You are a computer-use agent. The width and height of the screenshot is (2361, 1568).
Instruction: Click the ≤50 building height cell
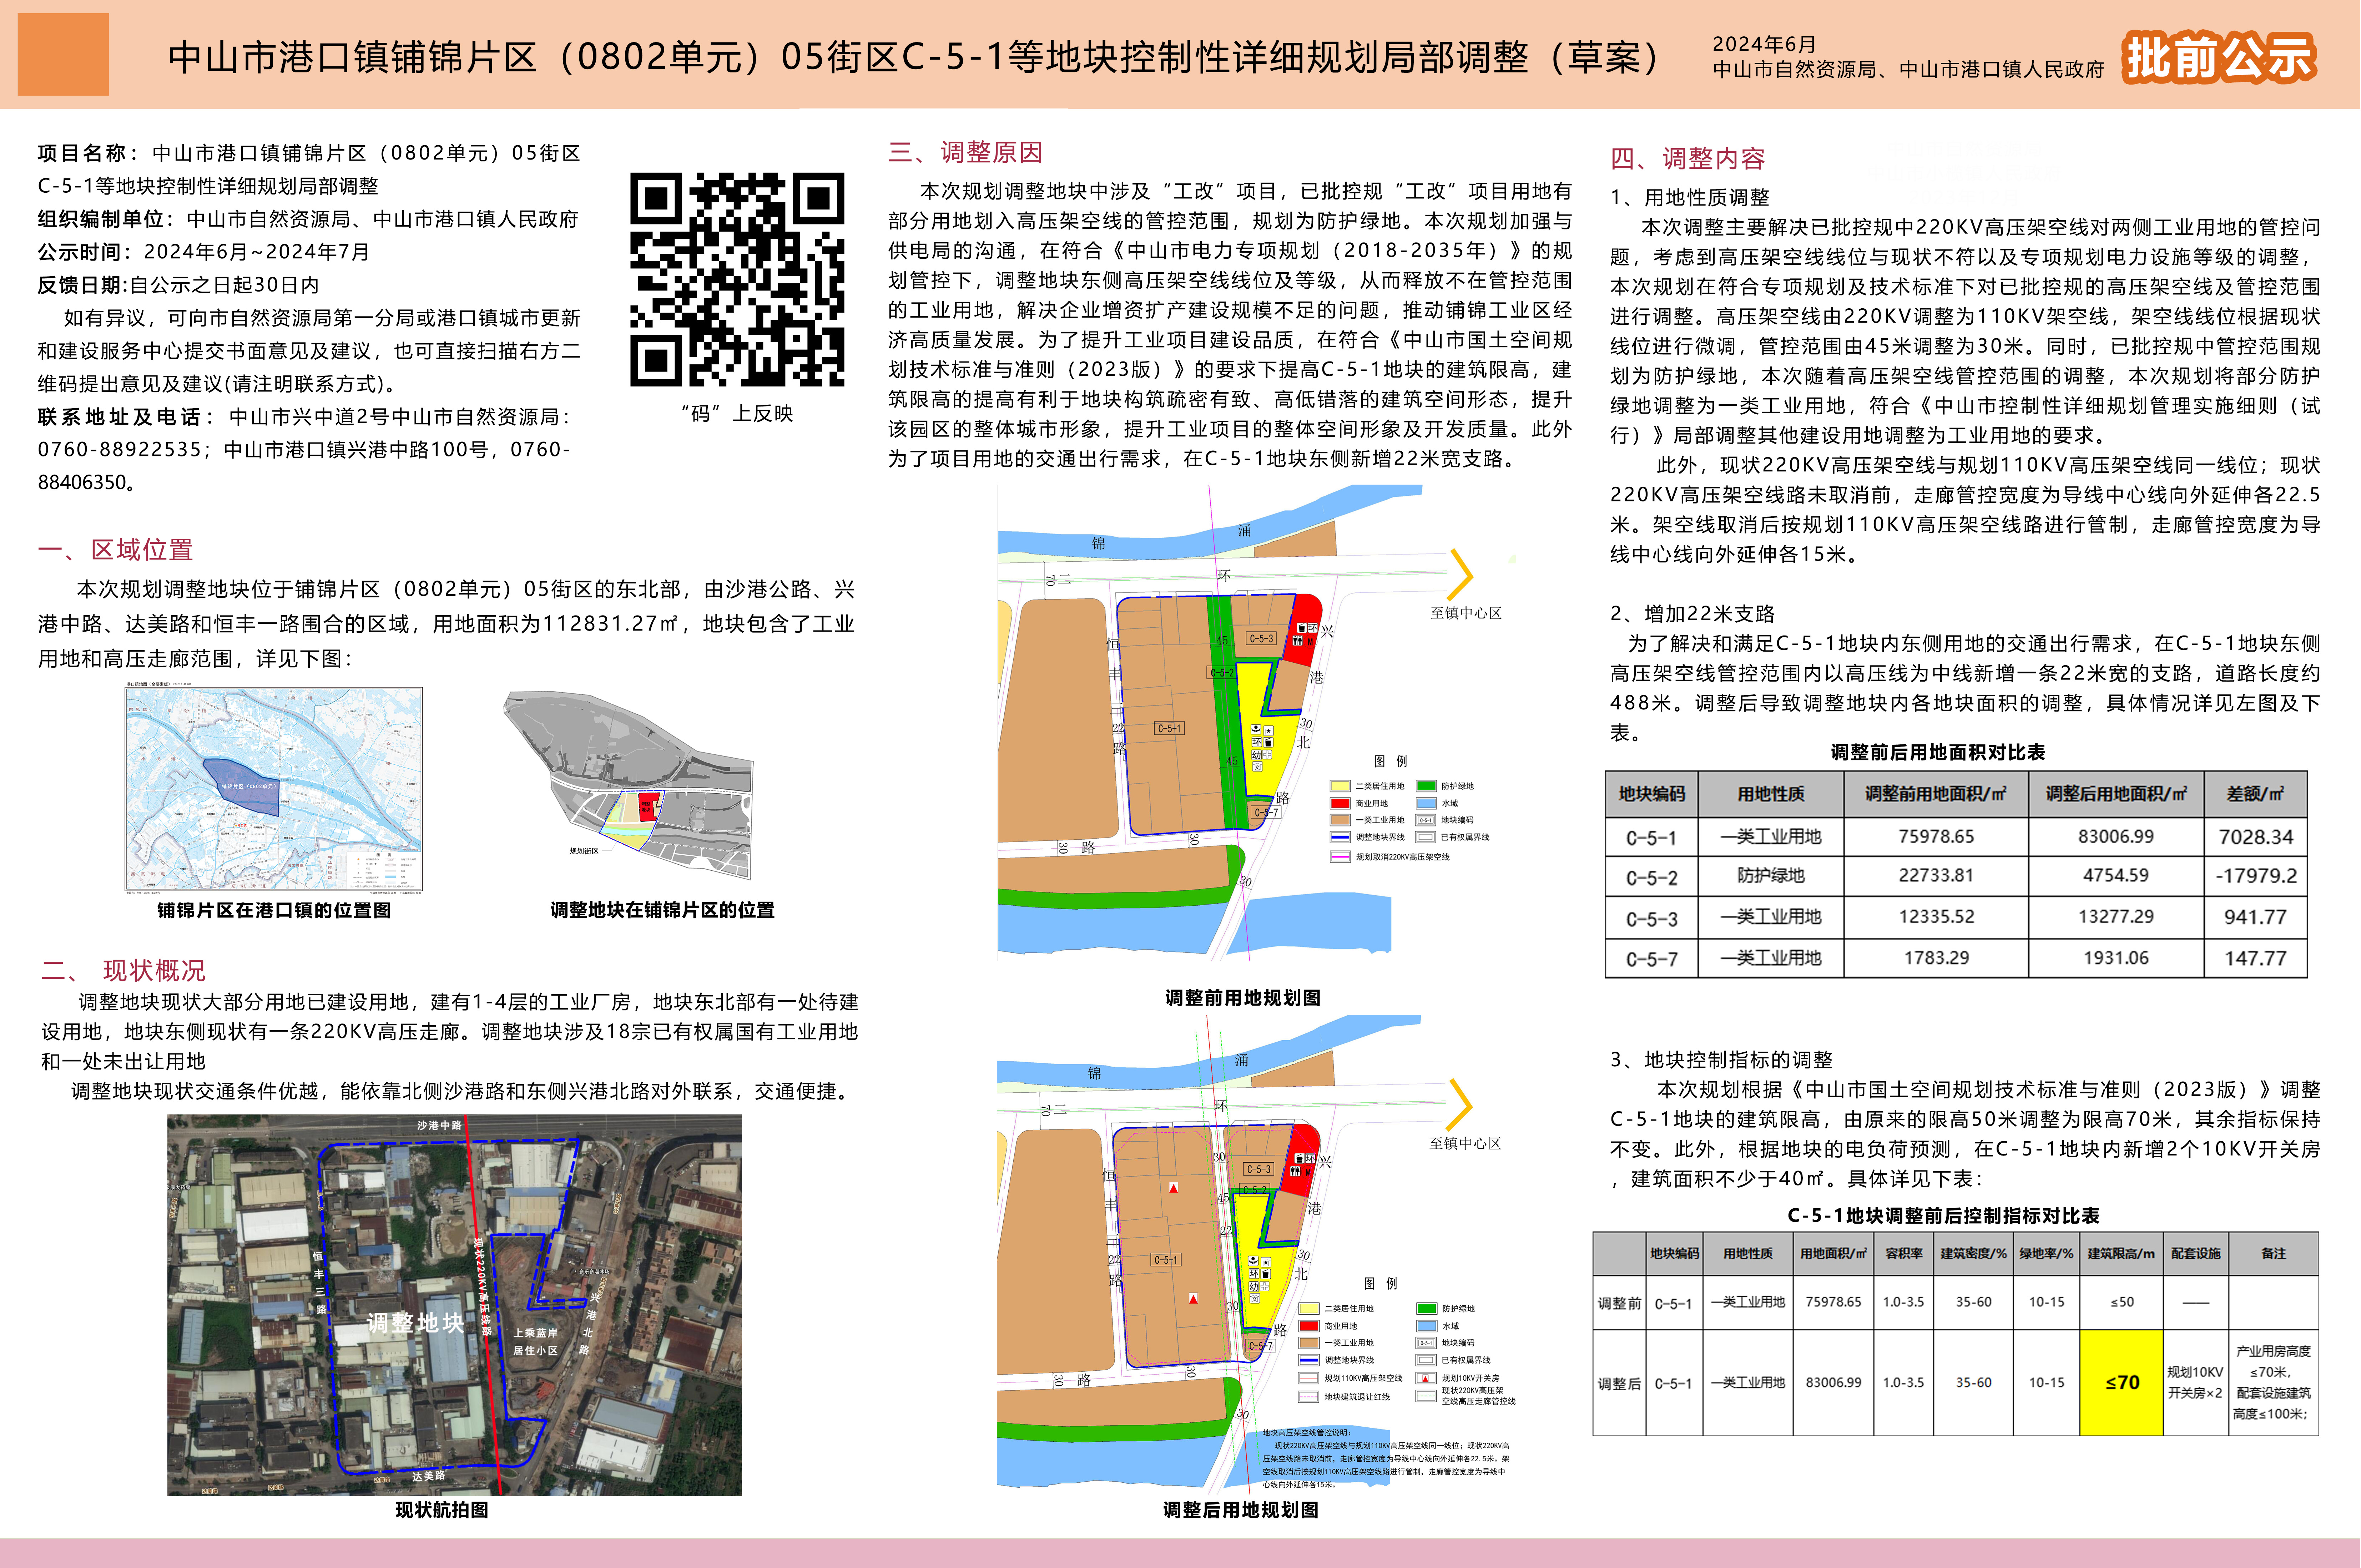click(x=2121, y=1302)
